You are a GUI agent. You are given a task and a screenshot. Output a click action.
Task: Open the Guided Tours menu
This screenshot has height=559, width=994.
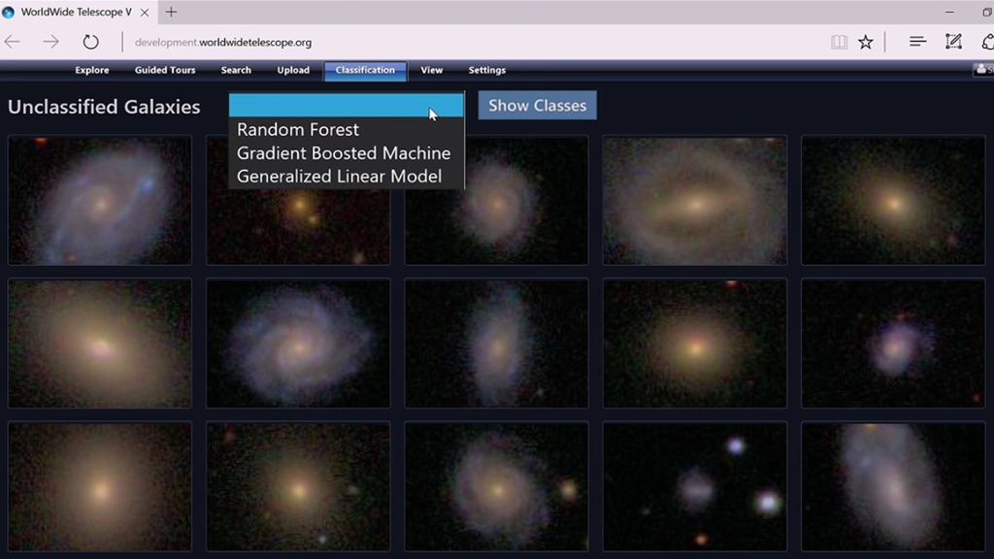tap(165, 70)
